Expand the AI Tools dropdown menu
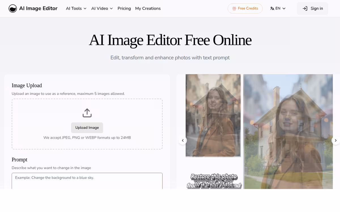The height and width of the screenshot is (212, 340). tap(76, 8)
